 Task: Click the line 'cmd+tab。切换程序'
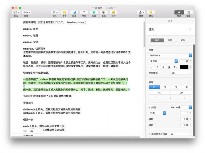tap(34, 49)
